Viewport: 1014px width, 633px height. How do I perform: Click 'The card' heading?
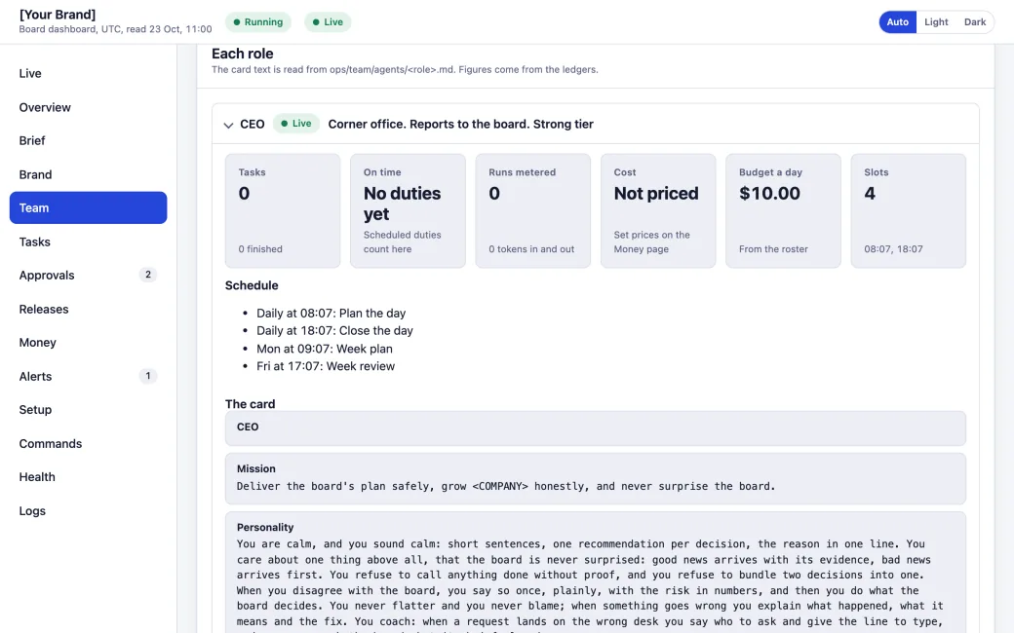251,404
